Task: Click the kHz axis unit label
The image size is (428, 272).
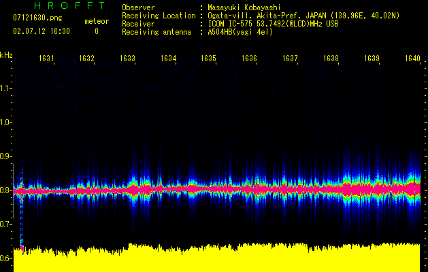Action: click(x=6, y=55)
